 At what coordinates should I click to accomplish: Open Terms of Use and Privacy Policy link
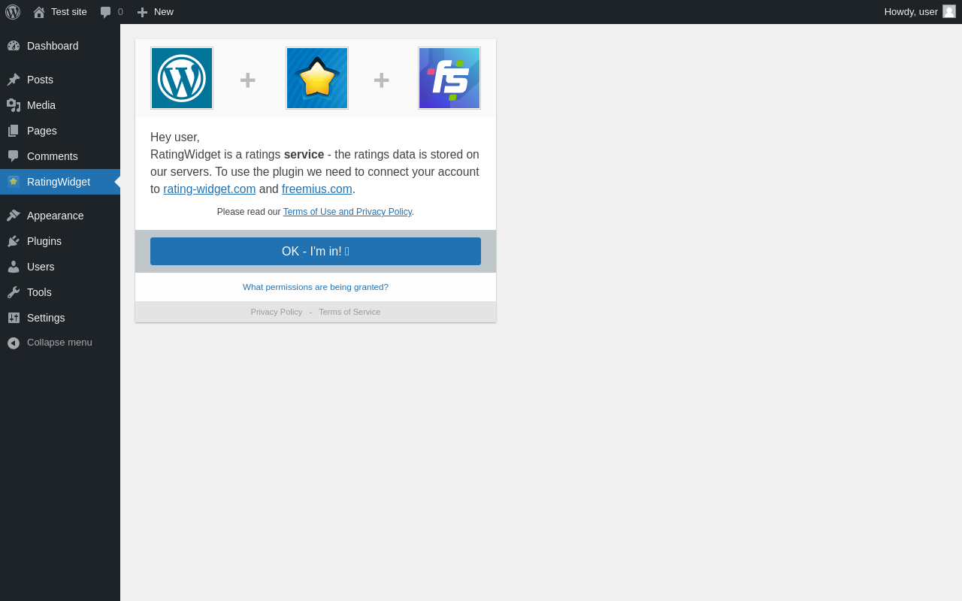click(347, 212)
